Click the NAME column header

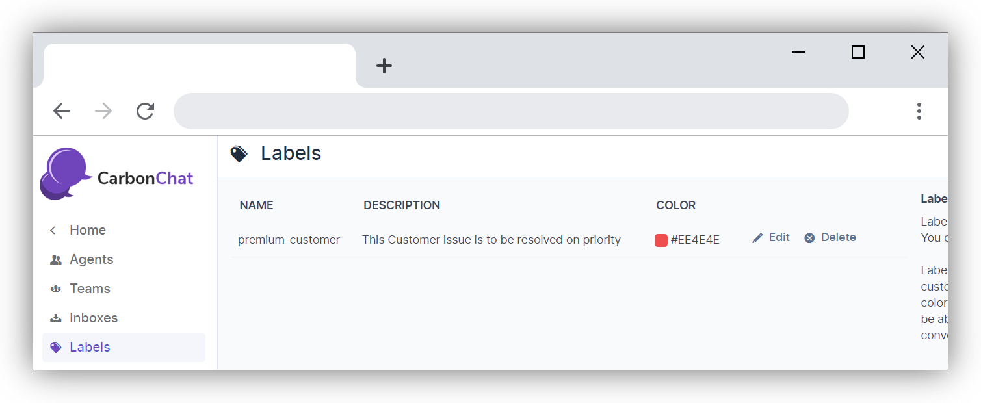point(256,205)
